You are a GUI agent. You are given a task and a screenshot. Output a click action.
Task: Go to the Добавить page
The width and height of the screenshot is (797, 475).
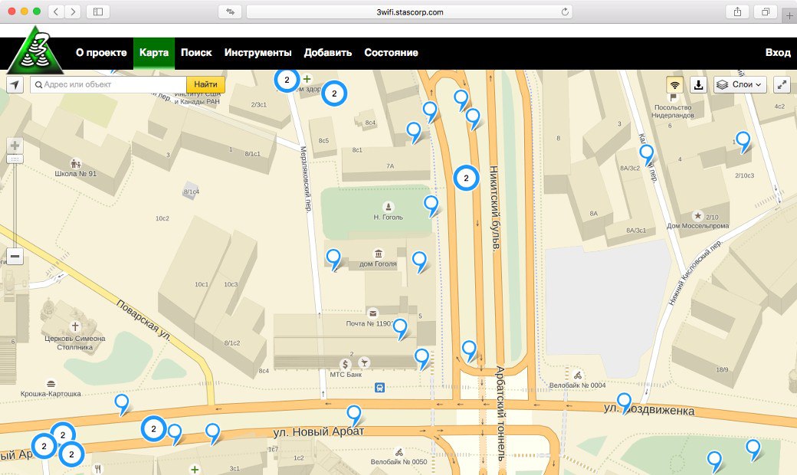pyautogui.click(x=328, y=53)
